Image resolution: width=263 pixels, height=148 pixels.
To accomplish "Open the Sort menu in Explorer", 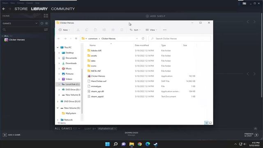I will coord(135,30).
